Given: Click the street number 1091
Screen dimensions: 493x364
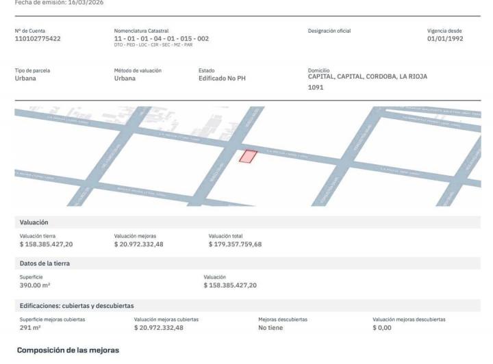Looking at the screenshot, I should click(x=316, y=88).
